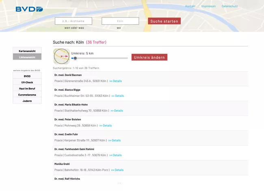Open the Juderm sidebar item

point(27,101)
